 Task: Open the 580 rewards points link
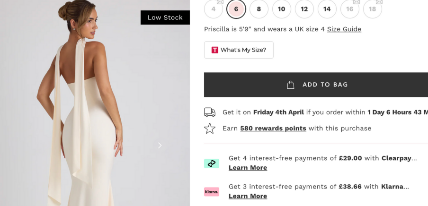[273, 129]
